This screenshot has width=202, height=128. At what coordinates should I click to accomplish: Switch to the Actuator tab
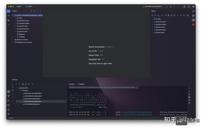click(81, 84)
